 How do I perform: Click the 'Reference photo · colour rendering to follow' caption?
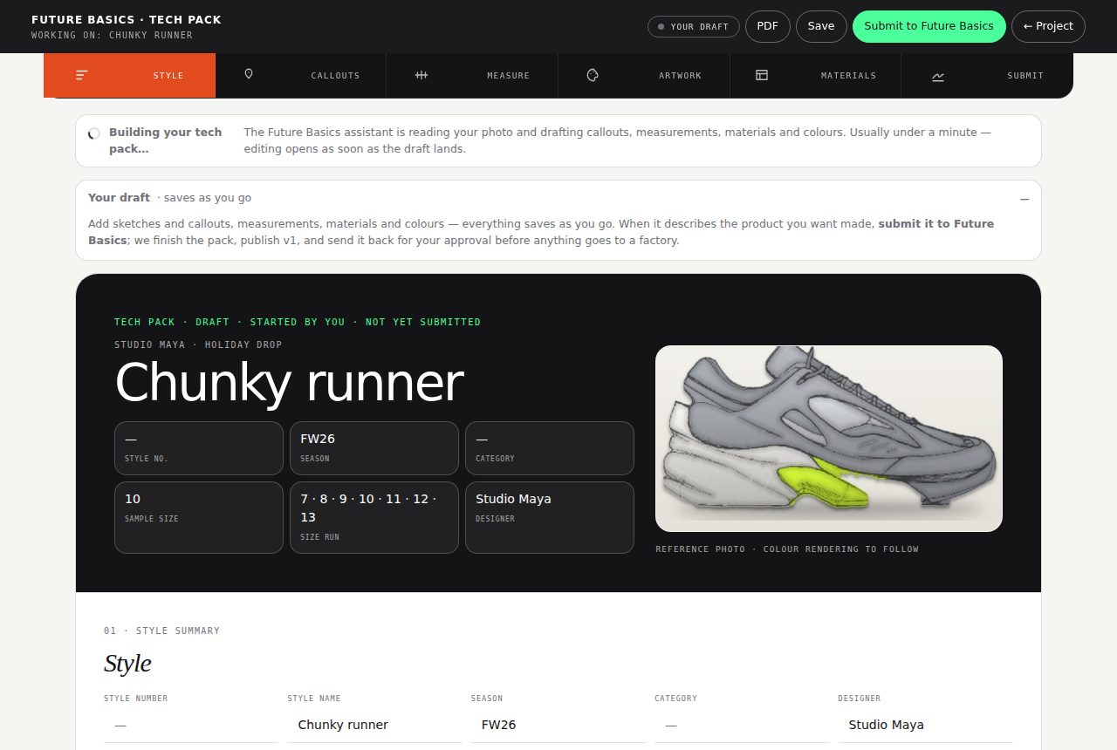point(787,549)
